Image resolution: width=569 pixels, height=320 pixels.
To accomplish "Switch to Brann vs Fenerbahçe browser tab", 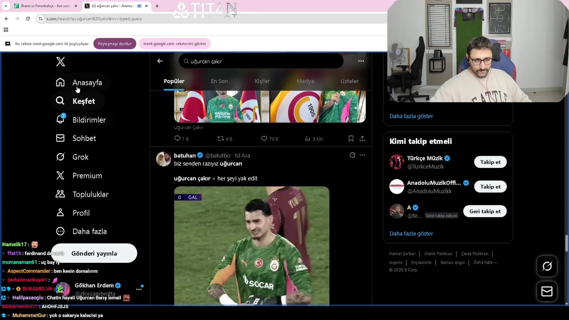I will tap(45, 6).
